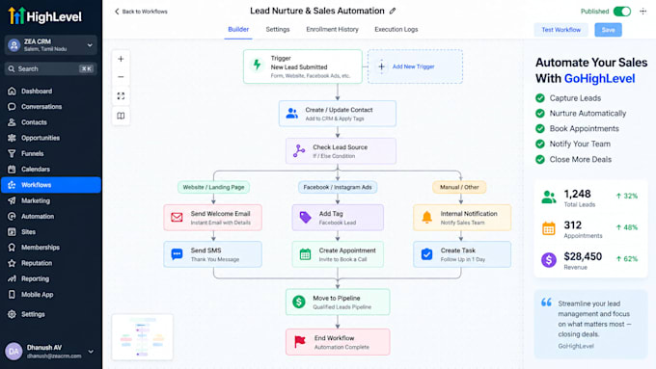This screenshot has height=369, width=656.
Task: Click the zoom in plus icon
Action: [x=121, y=59]
